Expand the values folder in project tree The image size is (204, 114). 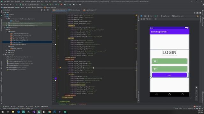[7, 53]
